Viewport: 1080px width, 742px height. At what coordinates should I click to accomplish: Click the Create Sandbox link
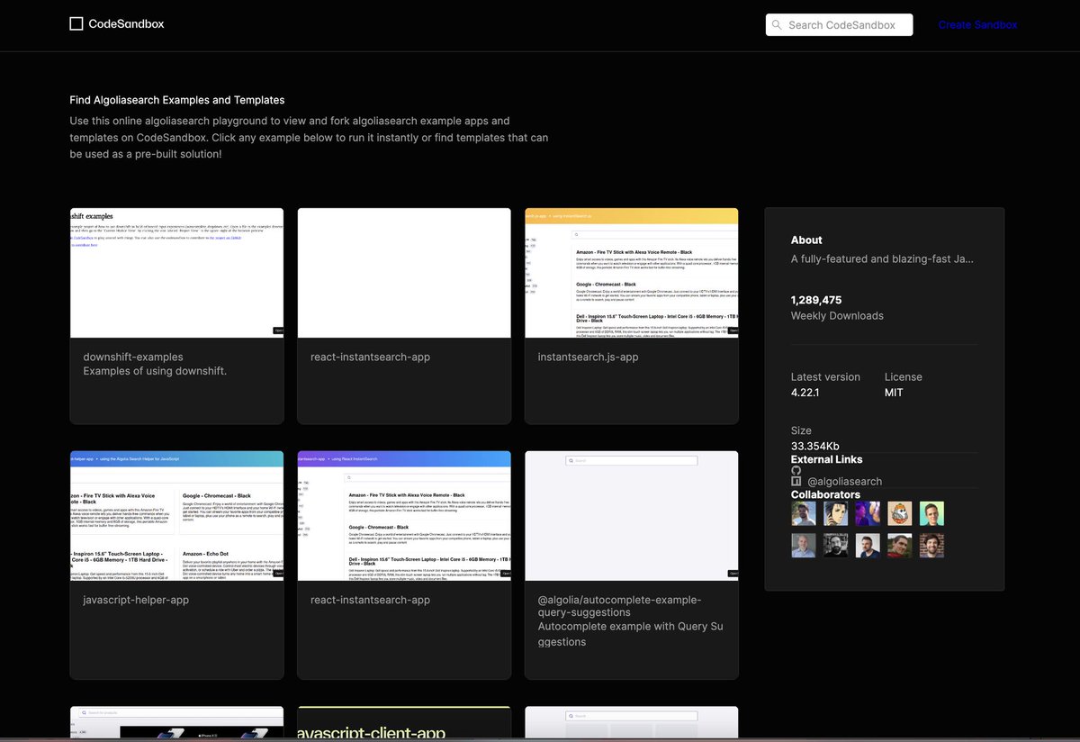[977, 24]
